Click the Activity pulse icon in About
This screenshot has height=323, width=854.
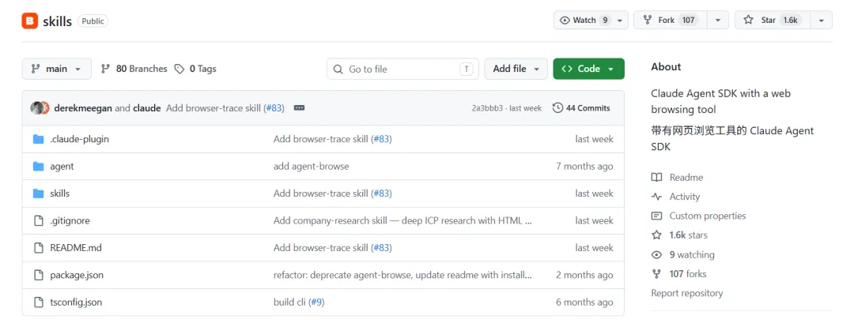657,197
